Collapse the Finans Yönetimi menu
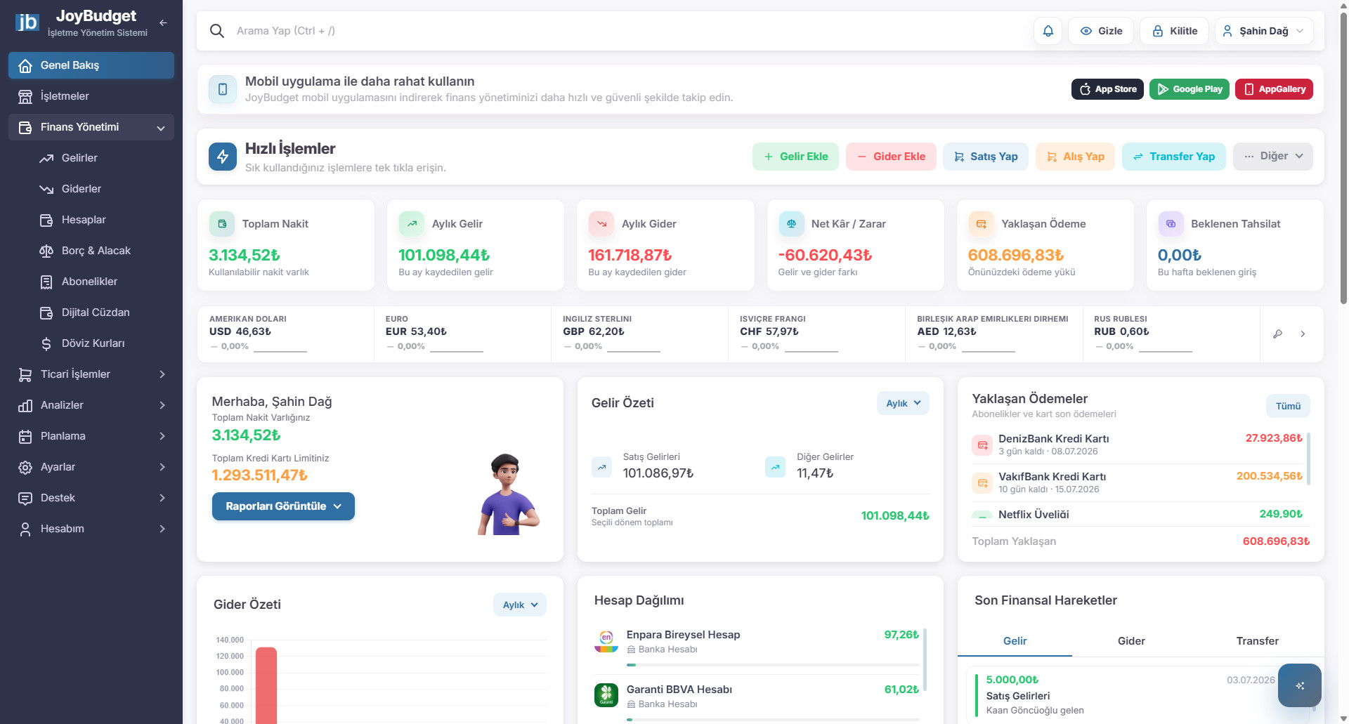This screenshot has width=1349, height=724. pos(91,127)
